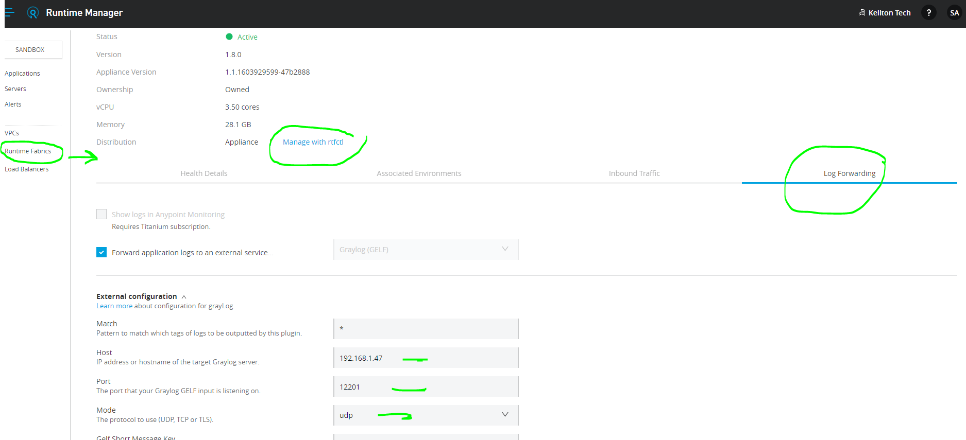Click the Host IP address input field
Viewport: 966px width, 440px height.
pos(426,358)
